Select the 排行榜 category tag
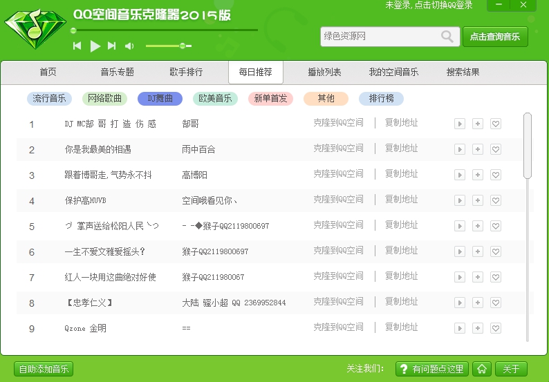Screen dimensions: 549x382 [381, 99]
